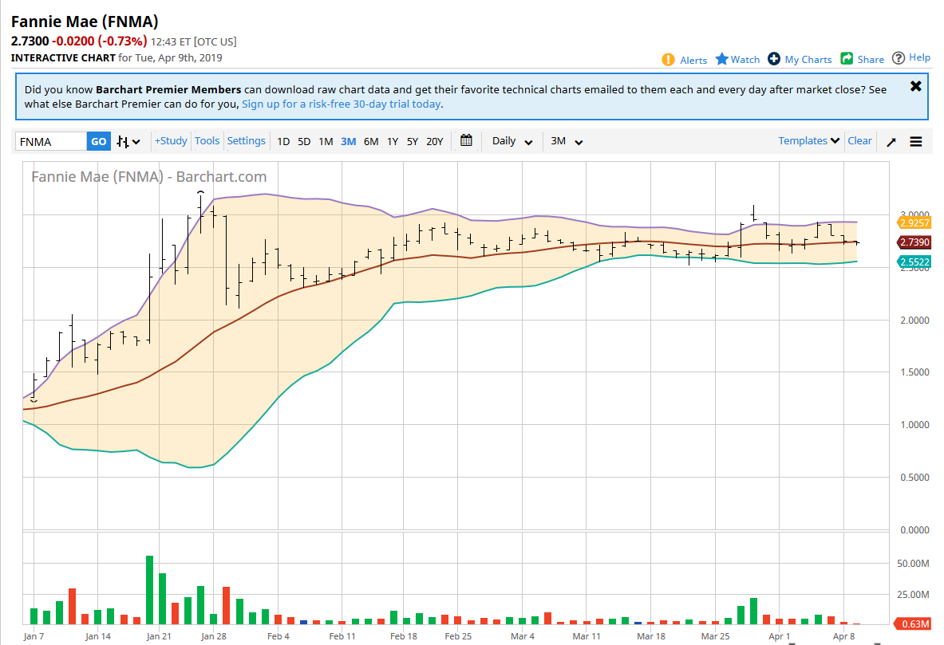Open the 3M period dropdown
The width and height of the screenshot is (944, 645).
click(x=567, y=141)
